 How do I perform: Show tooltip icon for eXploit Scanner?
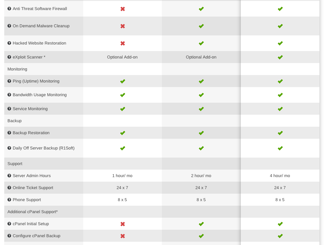[9, 57]
